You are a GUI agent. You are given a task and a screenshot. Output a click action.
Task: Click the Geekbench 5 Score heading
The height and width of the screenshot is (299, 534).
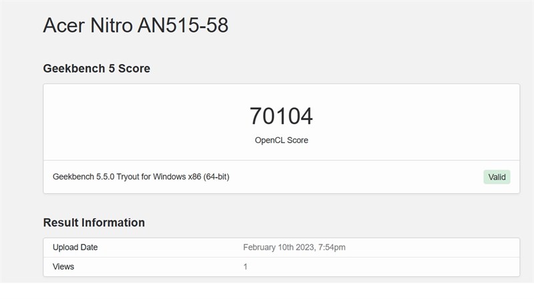point(96,69)
